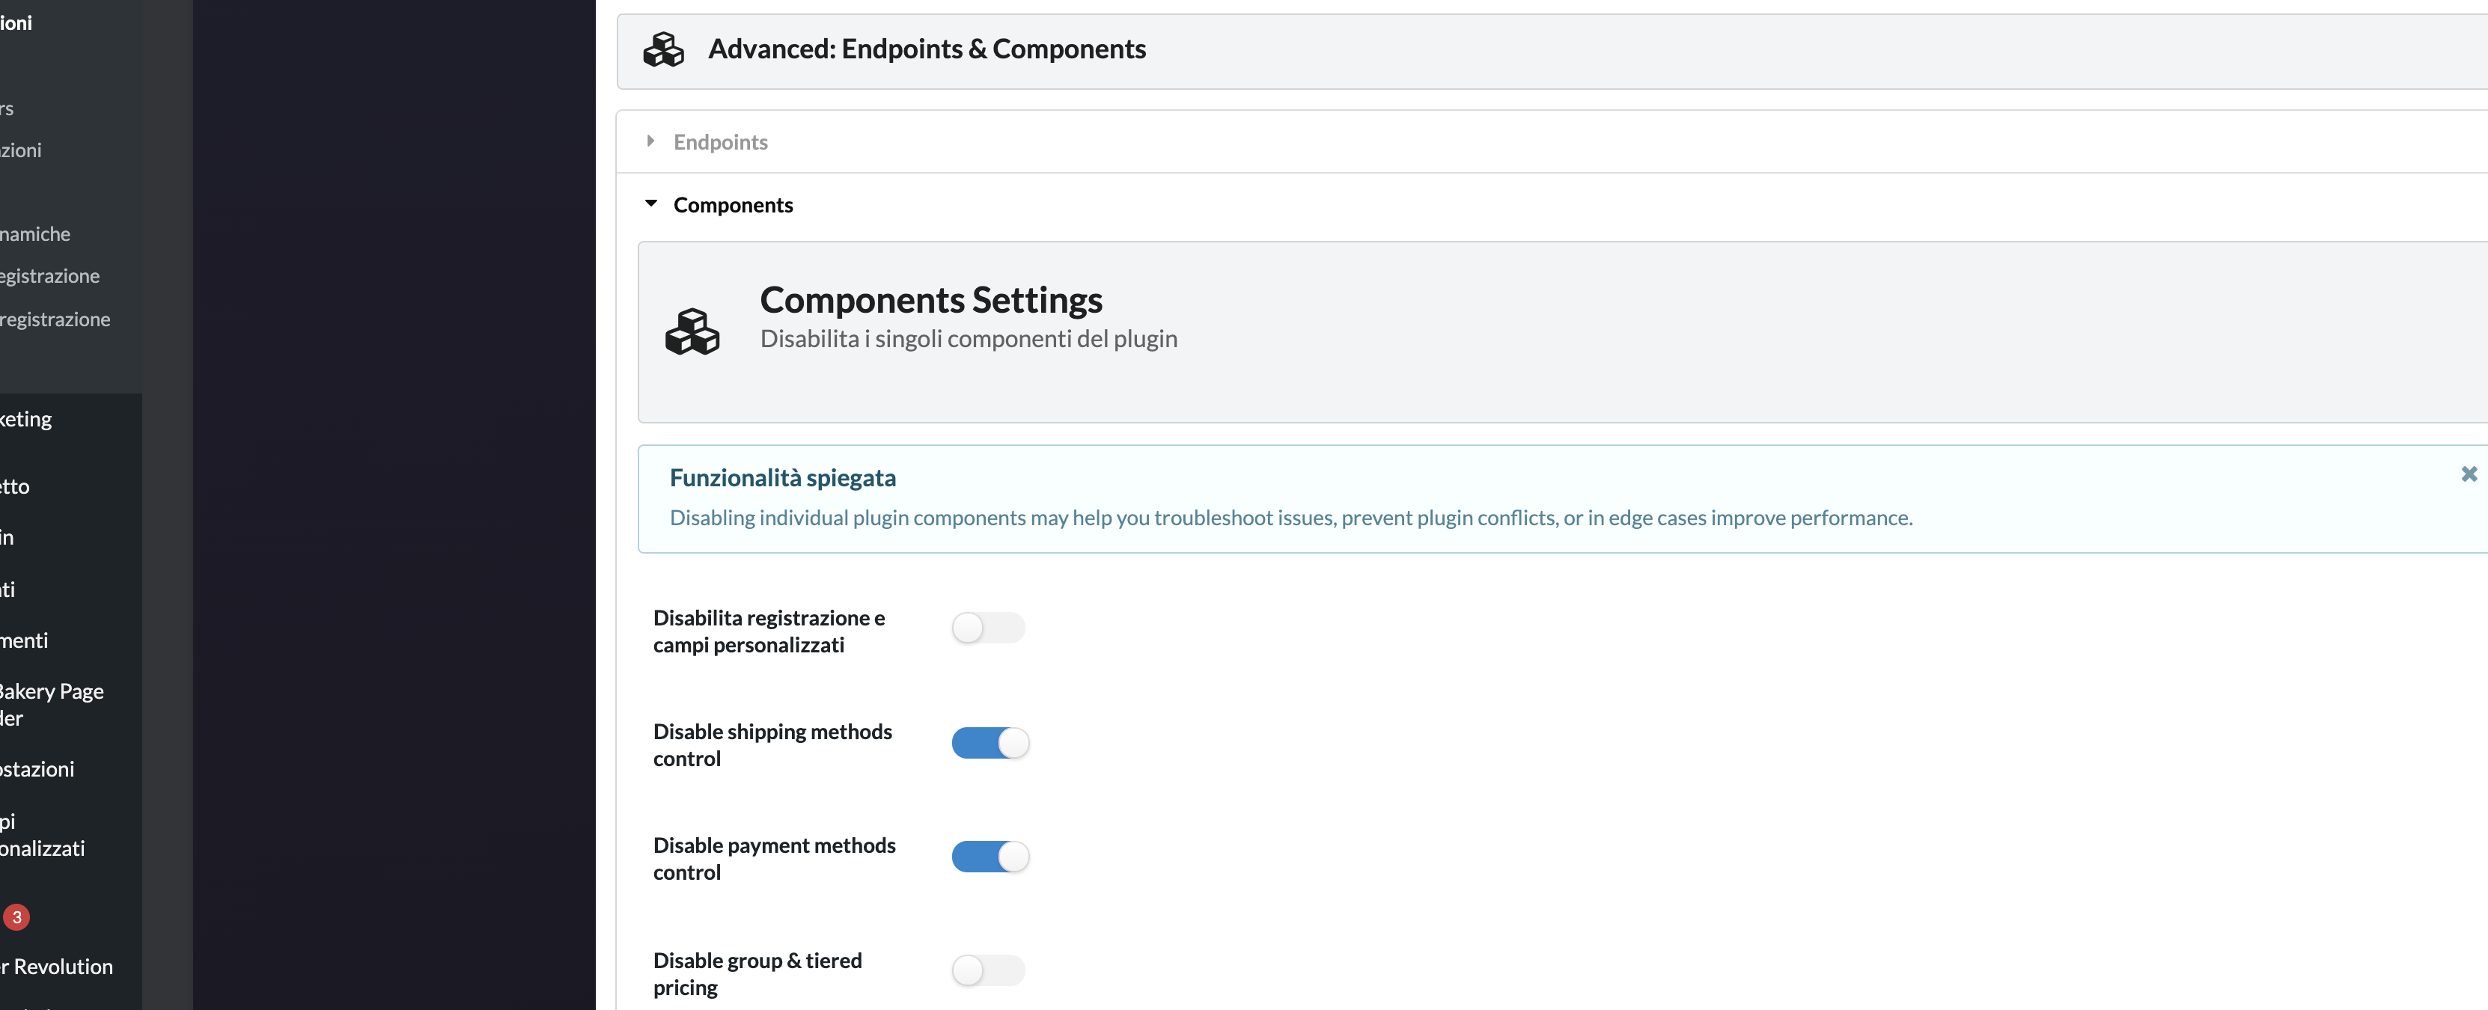Turn off Disable payment methods control
Viewport: 2488px width, 1010px height.
(990, 857)
